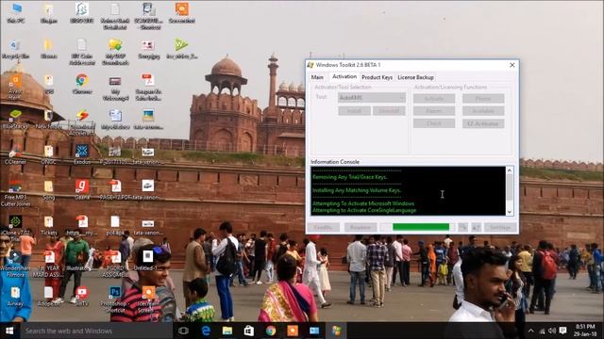Click the Activate button
Screen dimensions: 604x339
point(434,98)
